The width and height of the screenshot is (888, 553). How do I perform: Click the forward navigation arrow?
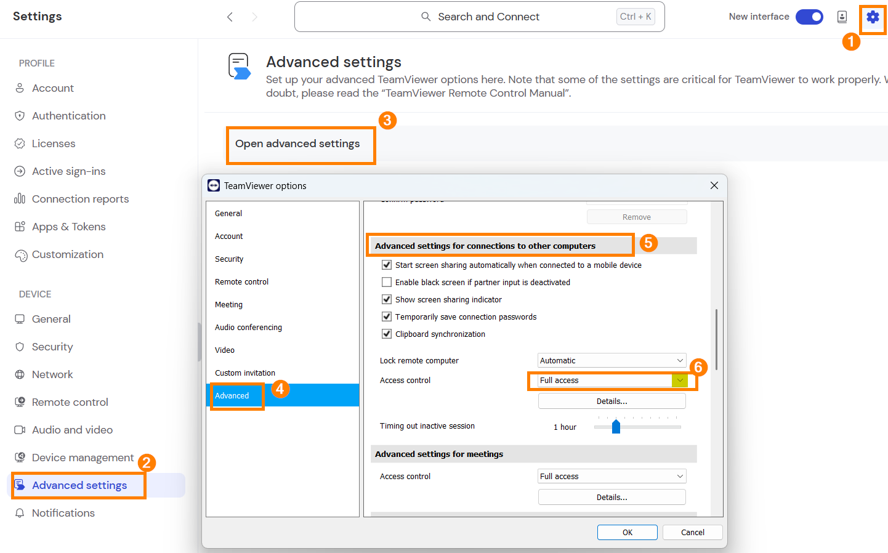click(254, 17)
